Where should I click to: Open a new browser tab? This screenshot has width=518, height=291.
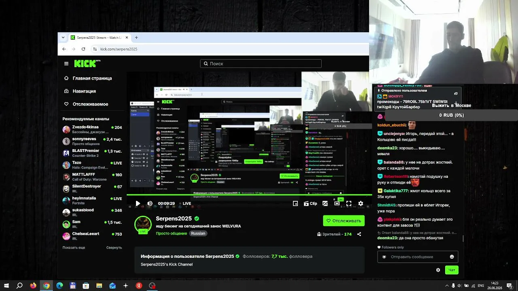click(x=136, y=38)
